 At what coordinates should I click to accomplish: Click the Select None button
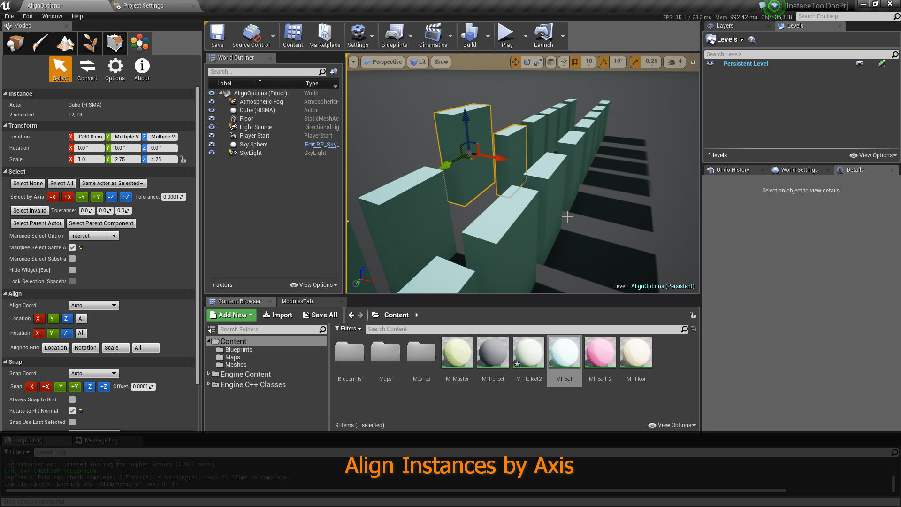[x=28, y=183]
